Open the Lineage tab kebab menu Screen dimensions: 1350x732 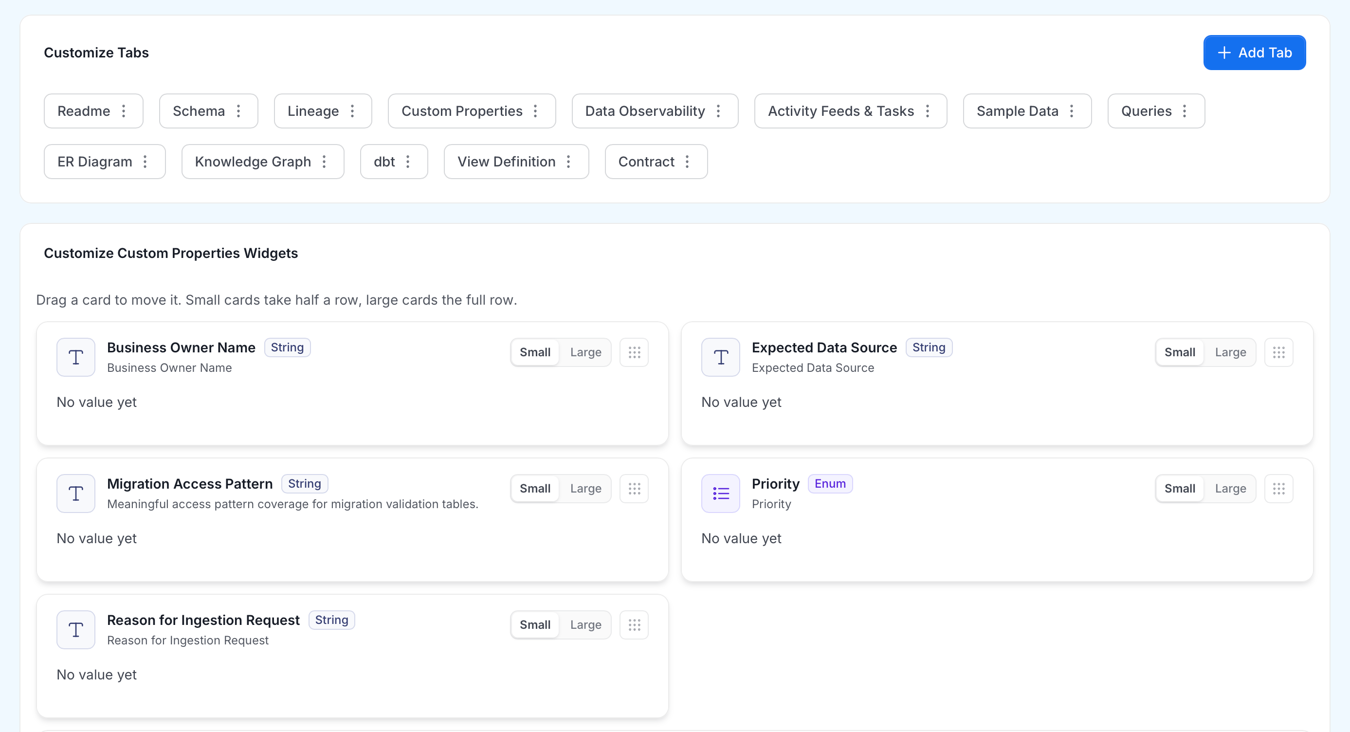[352, 111]
